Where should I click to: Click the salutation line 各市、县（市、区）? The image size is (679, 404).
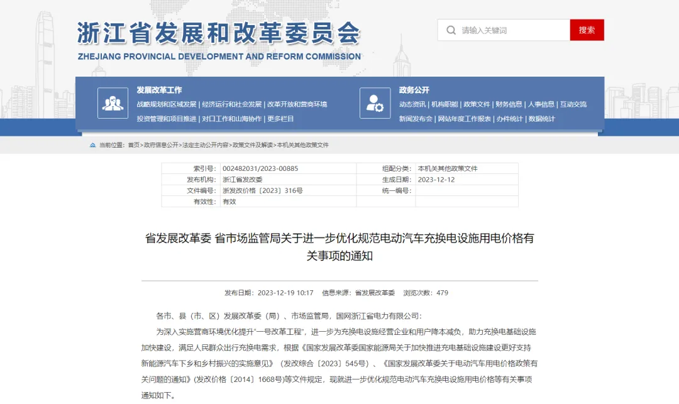coord(289,316)
